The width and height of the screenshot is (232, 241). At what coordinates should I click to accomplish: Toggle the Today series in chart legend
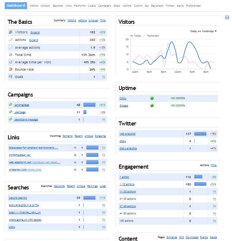click(135, 36)
